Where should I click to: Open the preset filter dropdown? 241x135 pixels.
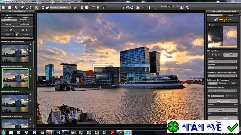click(25, 38)
